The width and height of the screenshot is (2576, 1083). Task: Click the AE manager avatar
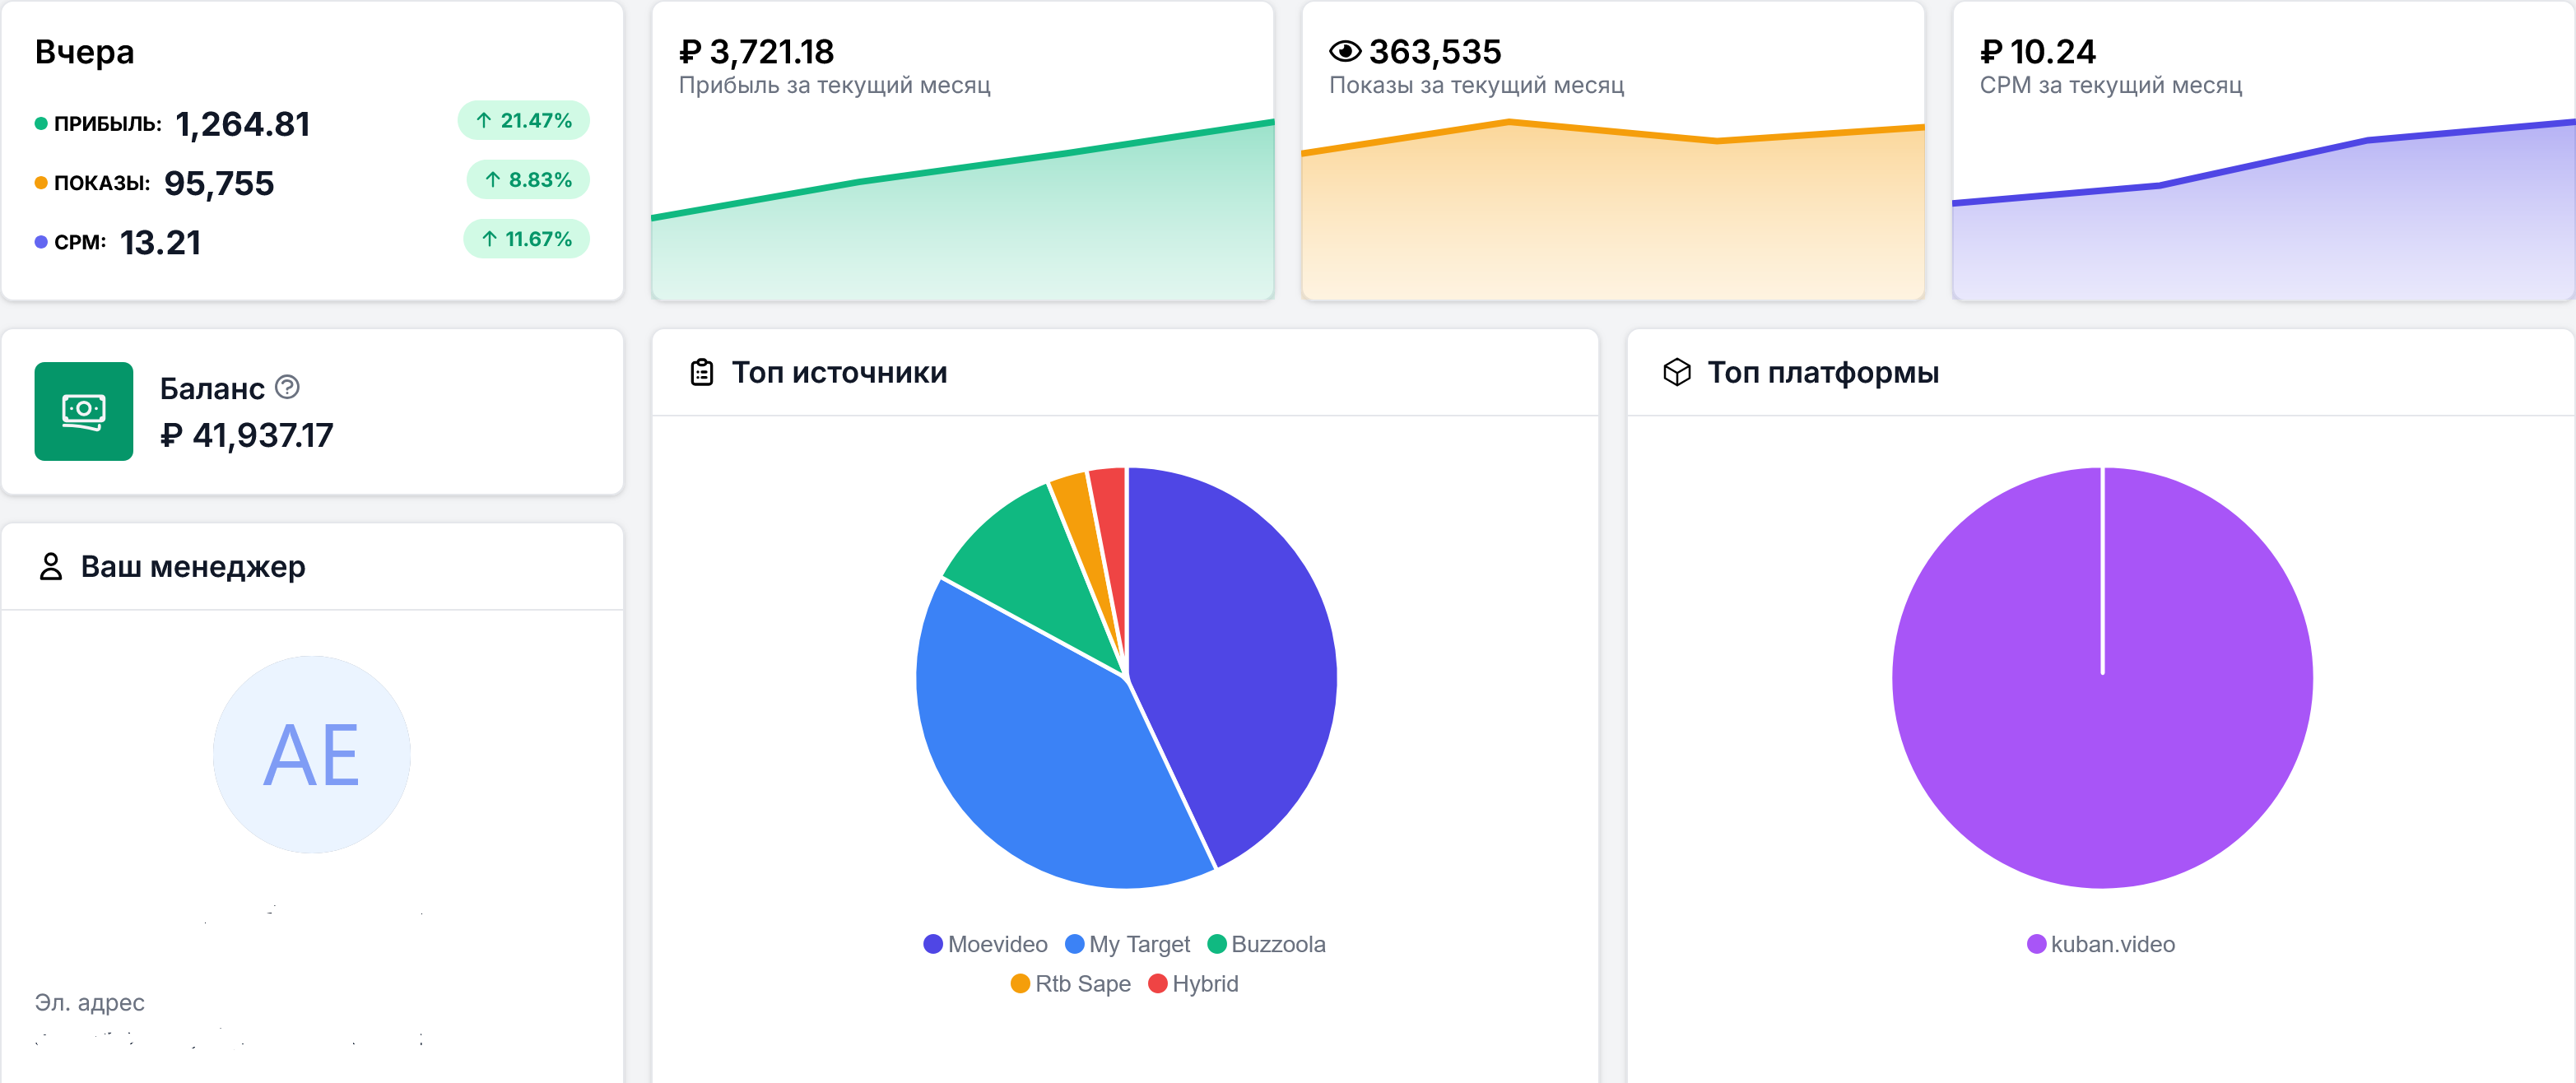tap(312, 754)
